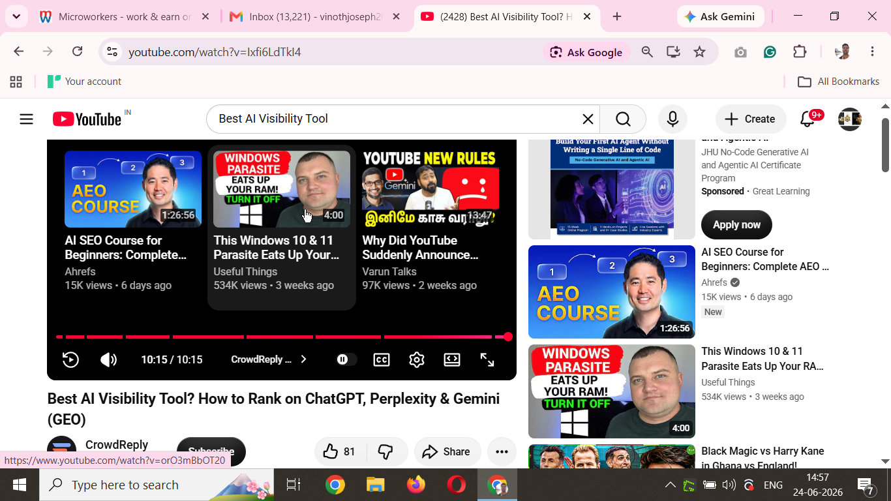Open sidebar Windows 10 & 11 Parasite title

point(763,358)
